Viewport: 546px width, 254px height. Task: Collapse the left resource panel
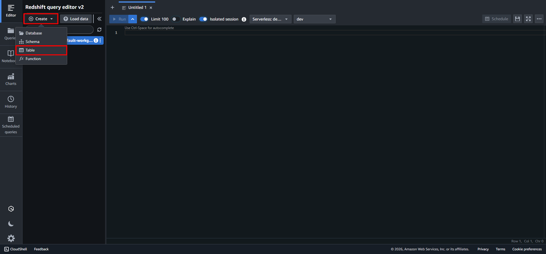click(x=99, y=19)
